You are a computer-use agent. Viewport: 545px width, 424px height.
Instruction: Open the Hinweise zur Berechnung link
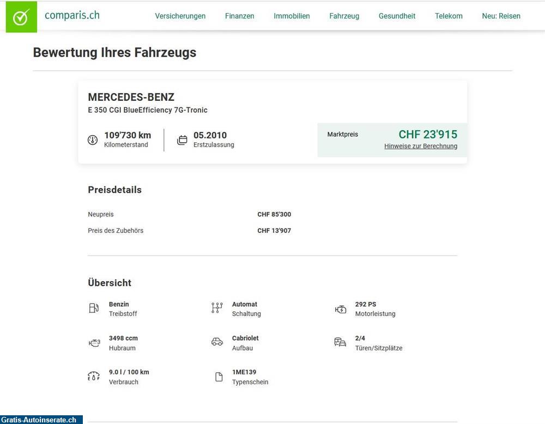tap(421, 146)
